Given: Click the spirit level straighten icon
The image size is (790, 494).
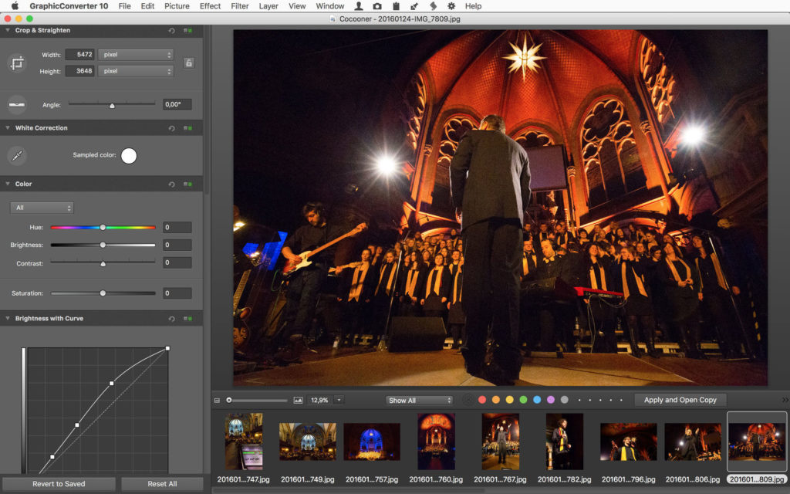Looking at the screenshot, I should coord(15,104).
